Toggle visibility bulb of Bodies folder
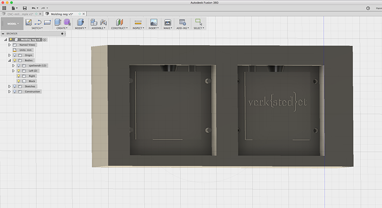382x208 pixels. [15, 60]
